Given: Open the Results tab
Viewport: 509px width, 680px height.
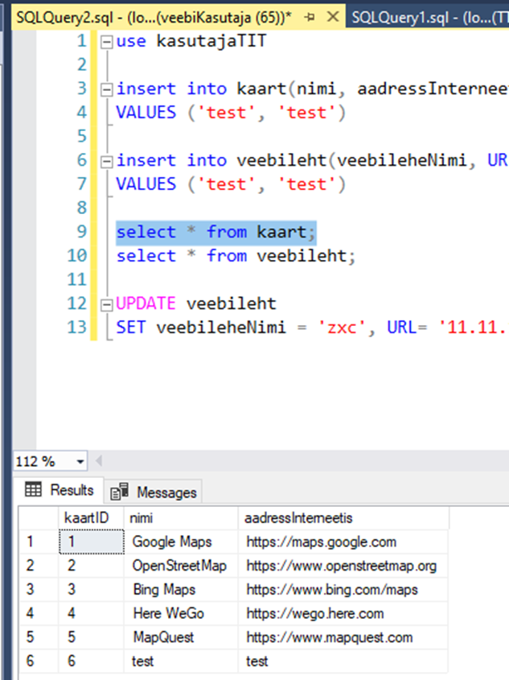Looking at the screenshot, I should pos(72,490).
